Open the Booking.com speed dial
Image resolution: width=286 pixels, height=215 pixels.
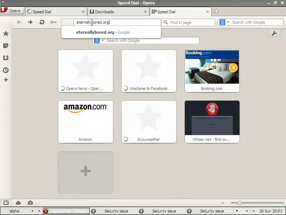[212, 71]
